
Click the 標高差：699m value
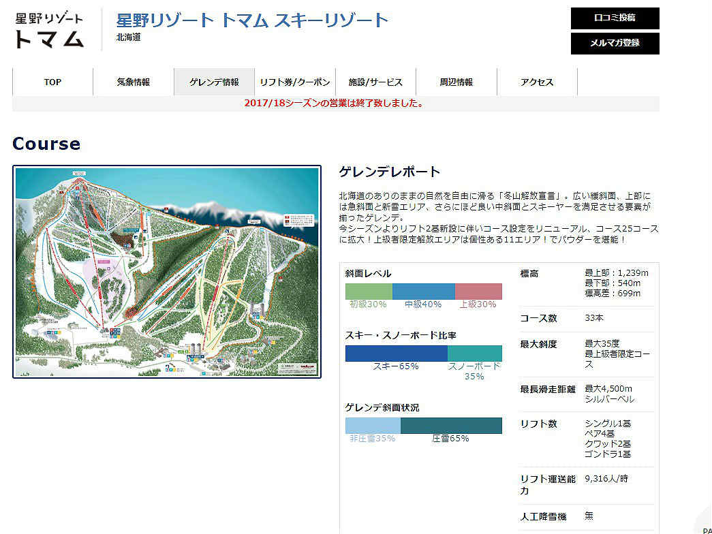point(612,294)
